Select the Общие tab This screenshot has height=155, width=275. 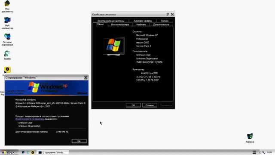coord(100,24)
